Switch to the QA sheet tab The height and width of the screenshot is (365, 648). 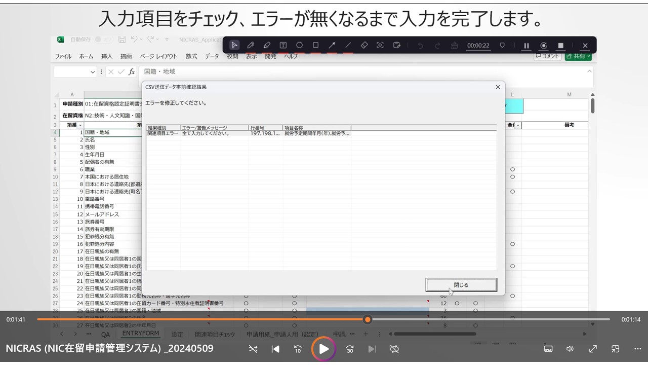pos(105,334)
